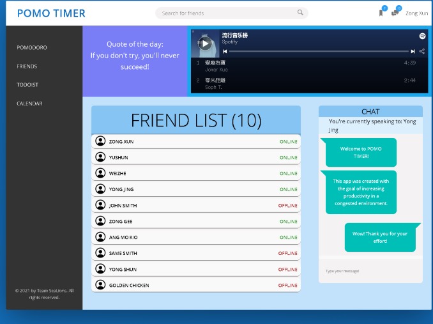Click the search magnifier icon
This screenshot has height=324, width=433.
pyautogui.click(x=300, y=12)
